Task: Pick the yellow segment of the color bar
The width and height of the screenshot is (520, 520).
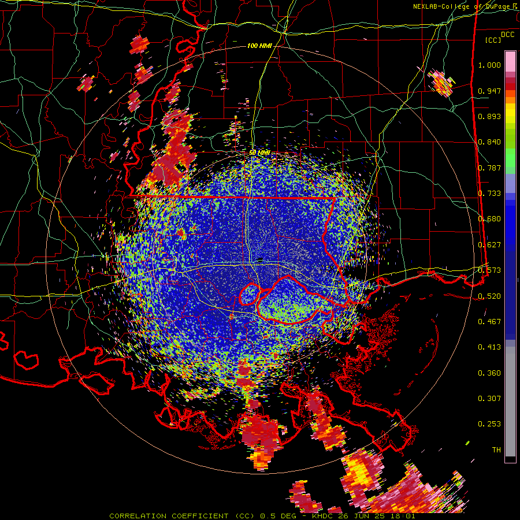Action: [510, 113]
